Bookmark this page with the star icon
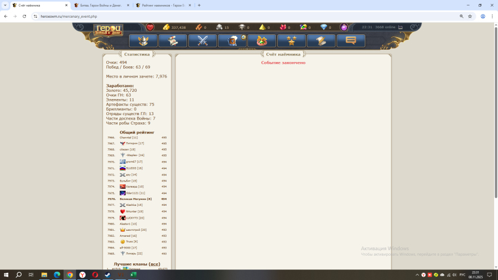 pos(470,16)
